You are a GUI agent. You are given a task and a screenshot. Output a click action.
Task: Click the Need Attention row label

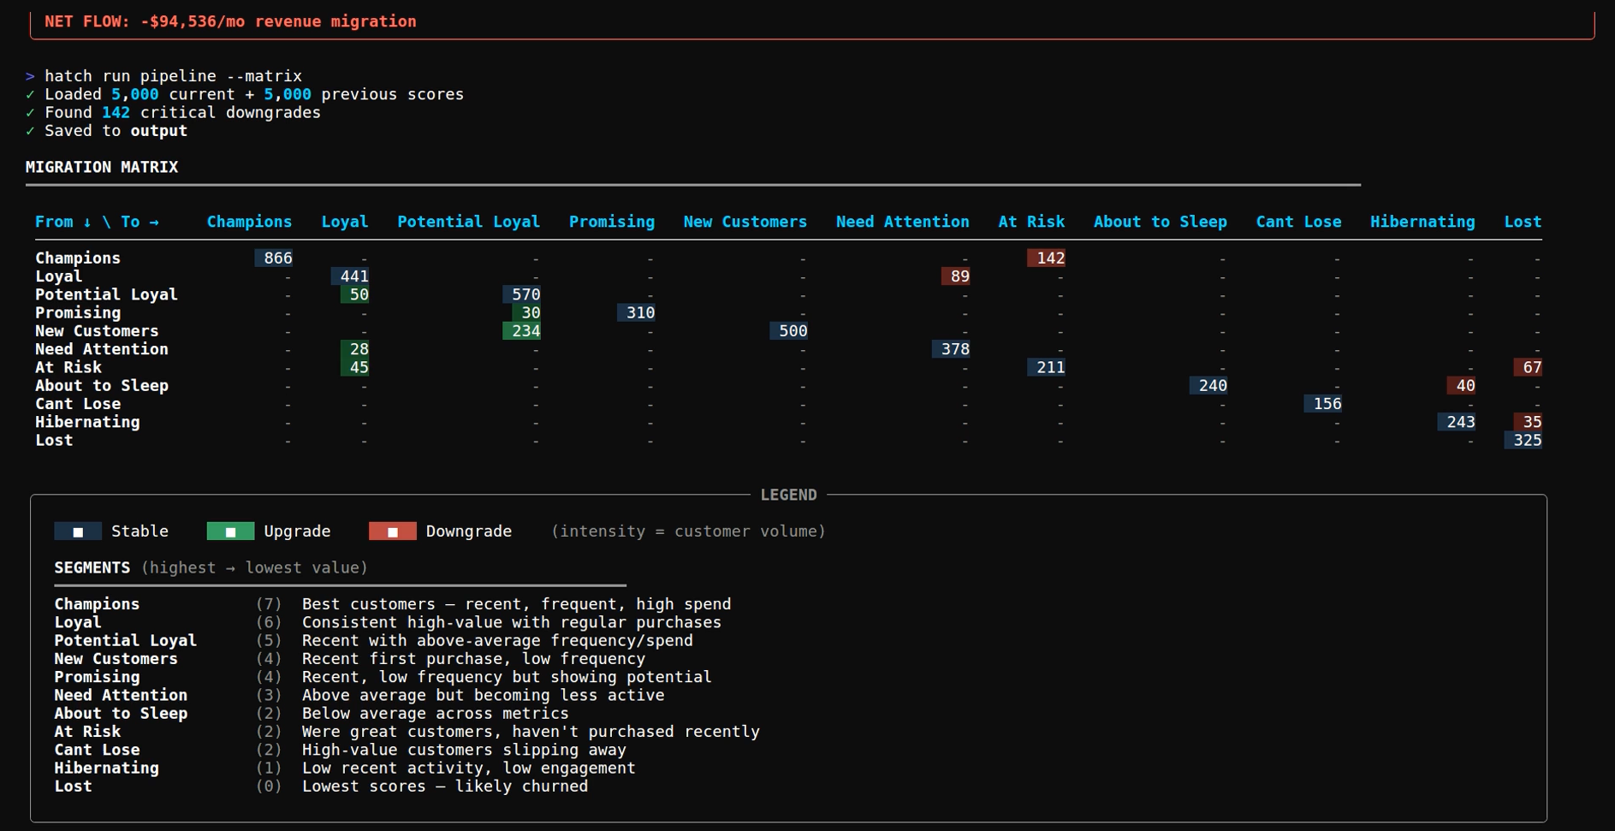[x=102, y=349]
